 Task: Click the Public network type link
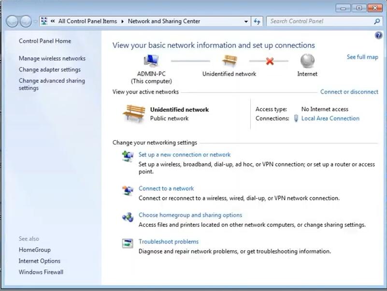coord(169,118)
